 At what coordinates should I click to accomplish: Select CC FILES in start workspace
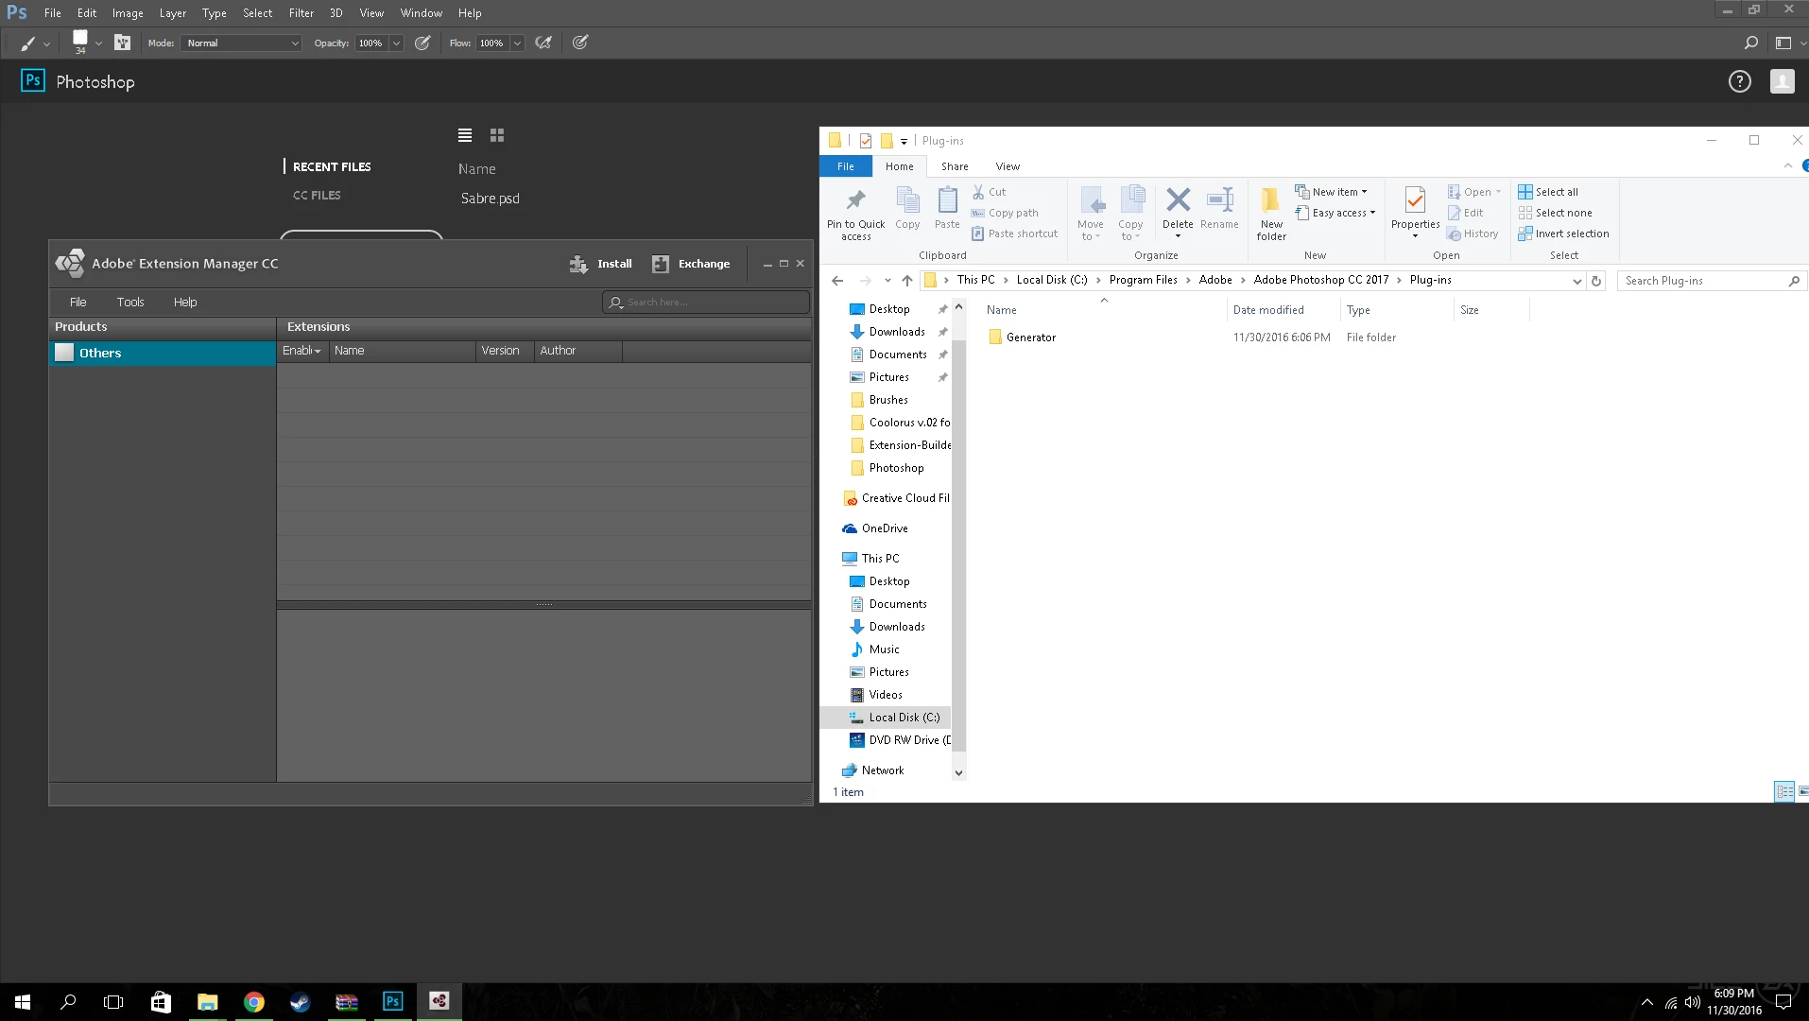[x=317, y=195]
